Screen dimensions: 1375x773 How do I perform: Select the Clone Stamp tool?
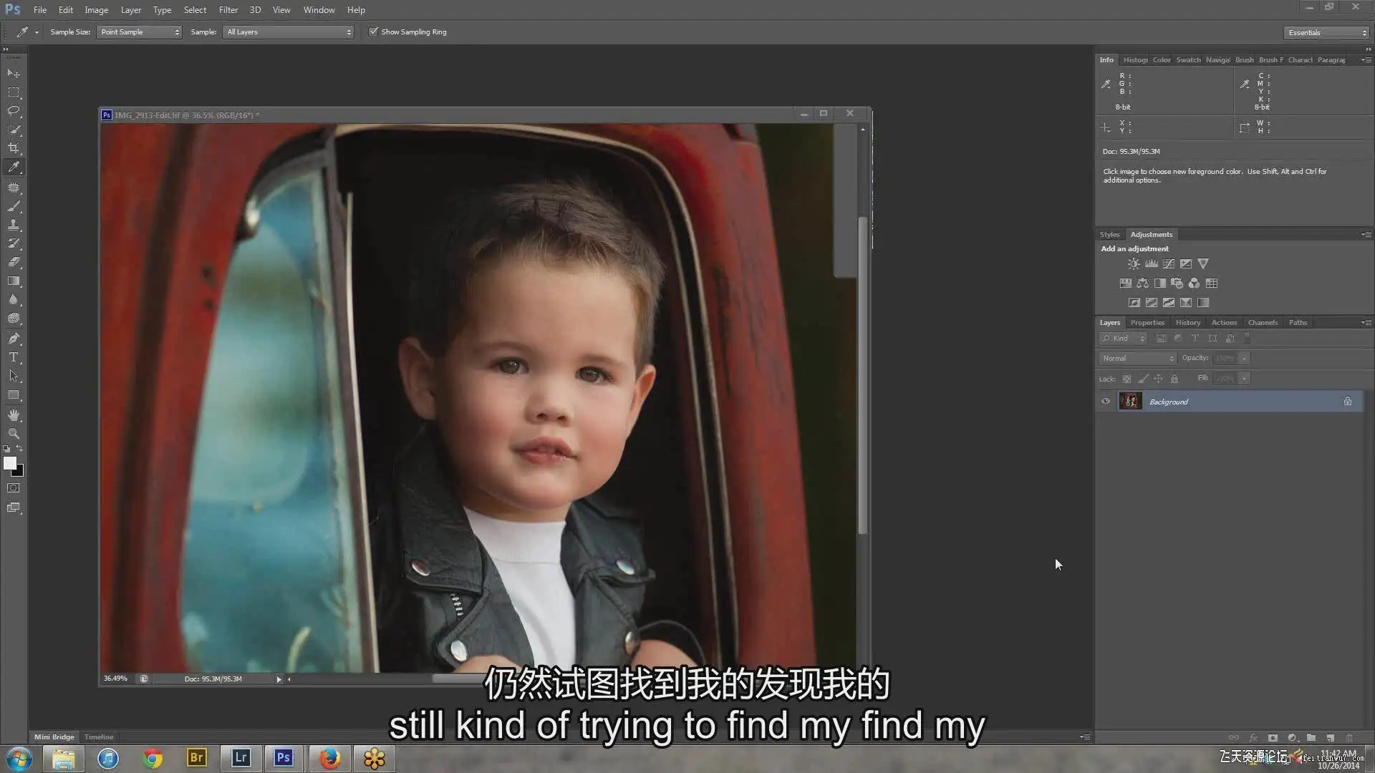pos(14,225)
